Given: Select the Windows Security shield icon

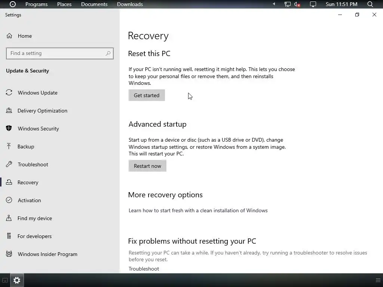Looking at the screenshot, I should (9, 129).
